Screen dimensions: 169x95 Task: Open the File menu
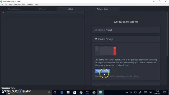tap(2, 4)
